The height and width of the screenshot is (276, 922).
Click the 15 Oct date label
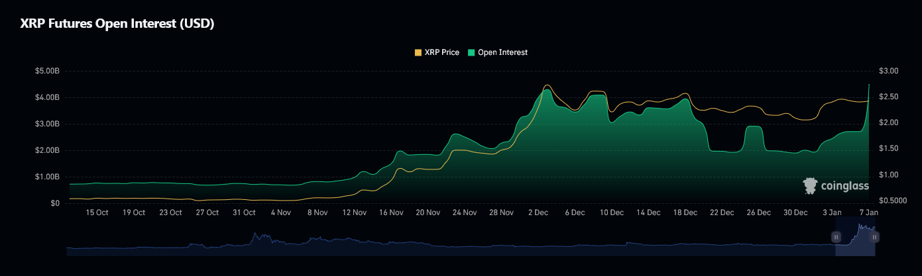pos(97,212)
